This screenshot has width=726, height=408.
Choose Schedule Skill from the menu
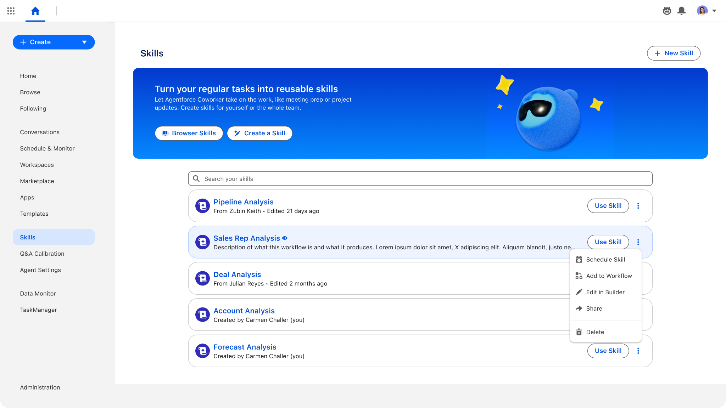[x=605, y=260]
